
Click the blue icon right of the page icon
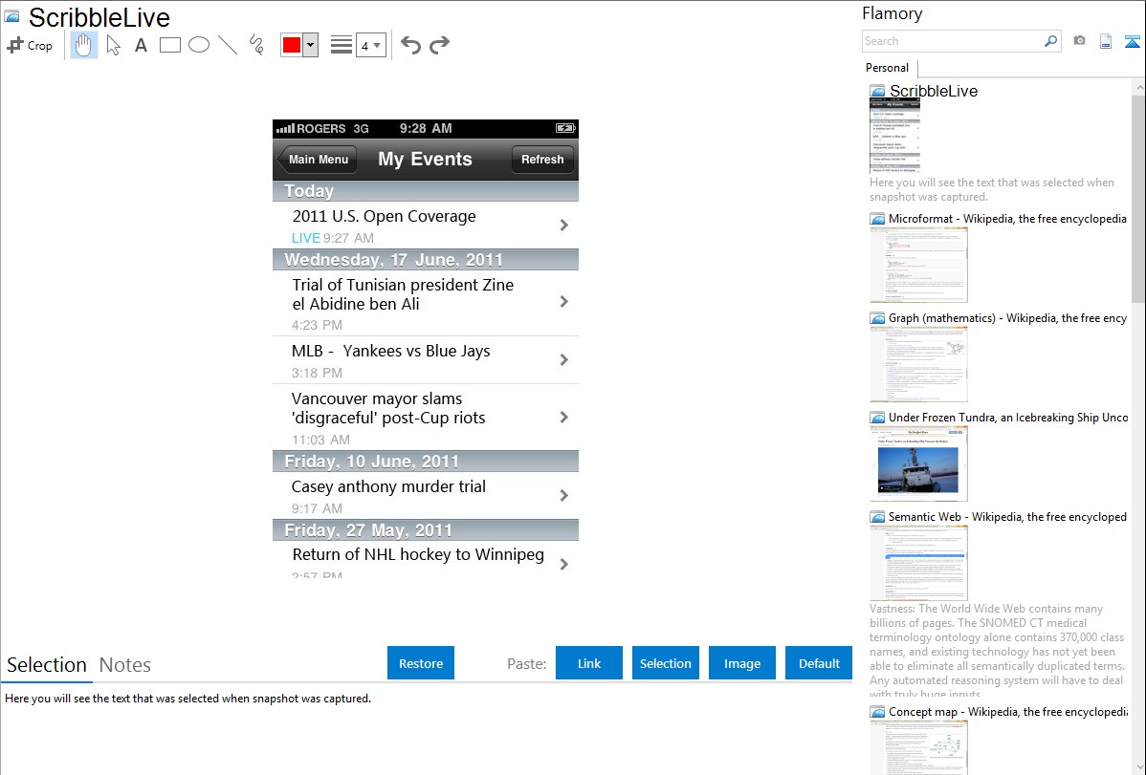(1132, 41)
